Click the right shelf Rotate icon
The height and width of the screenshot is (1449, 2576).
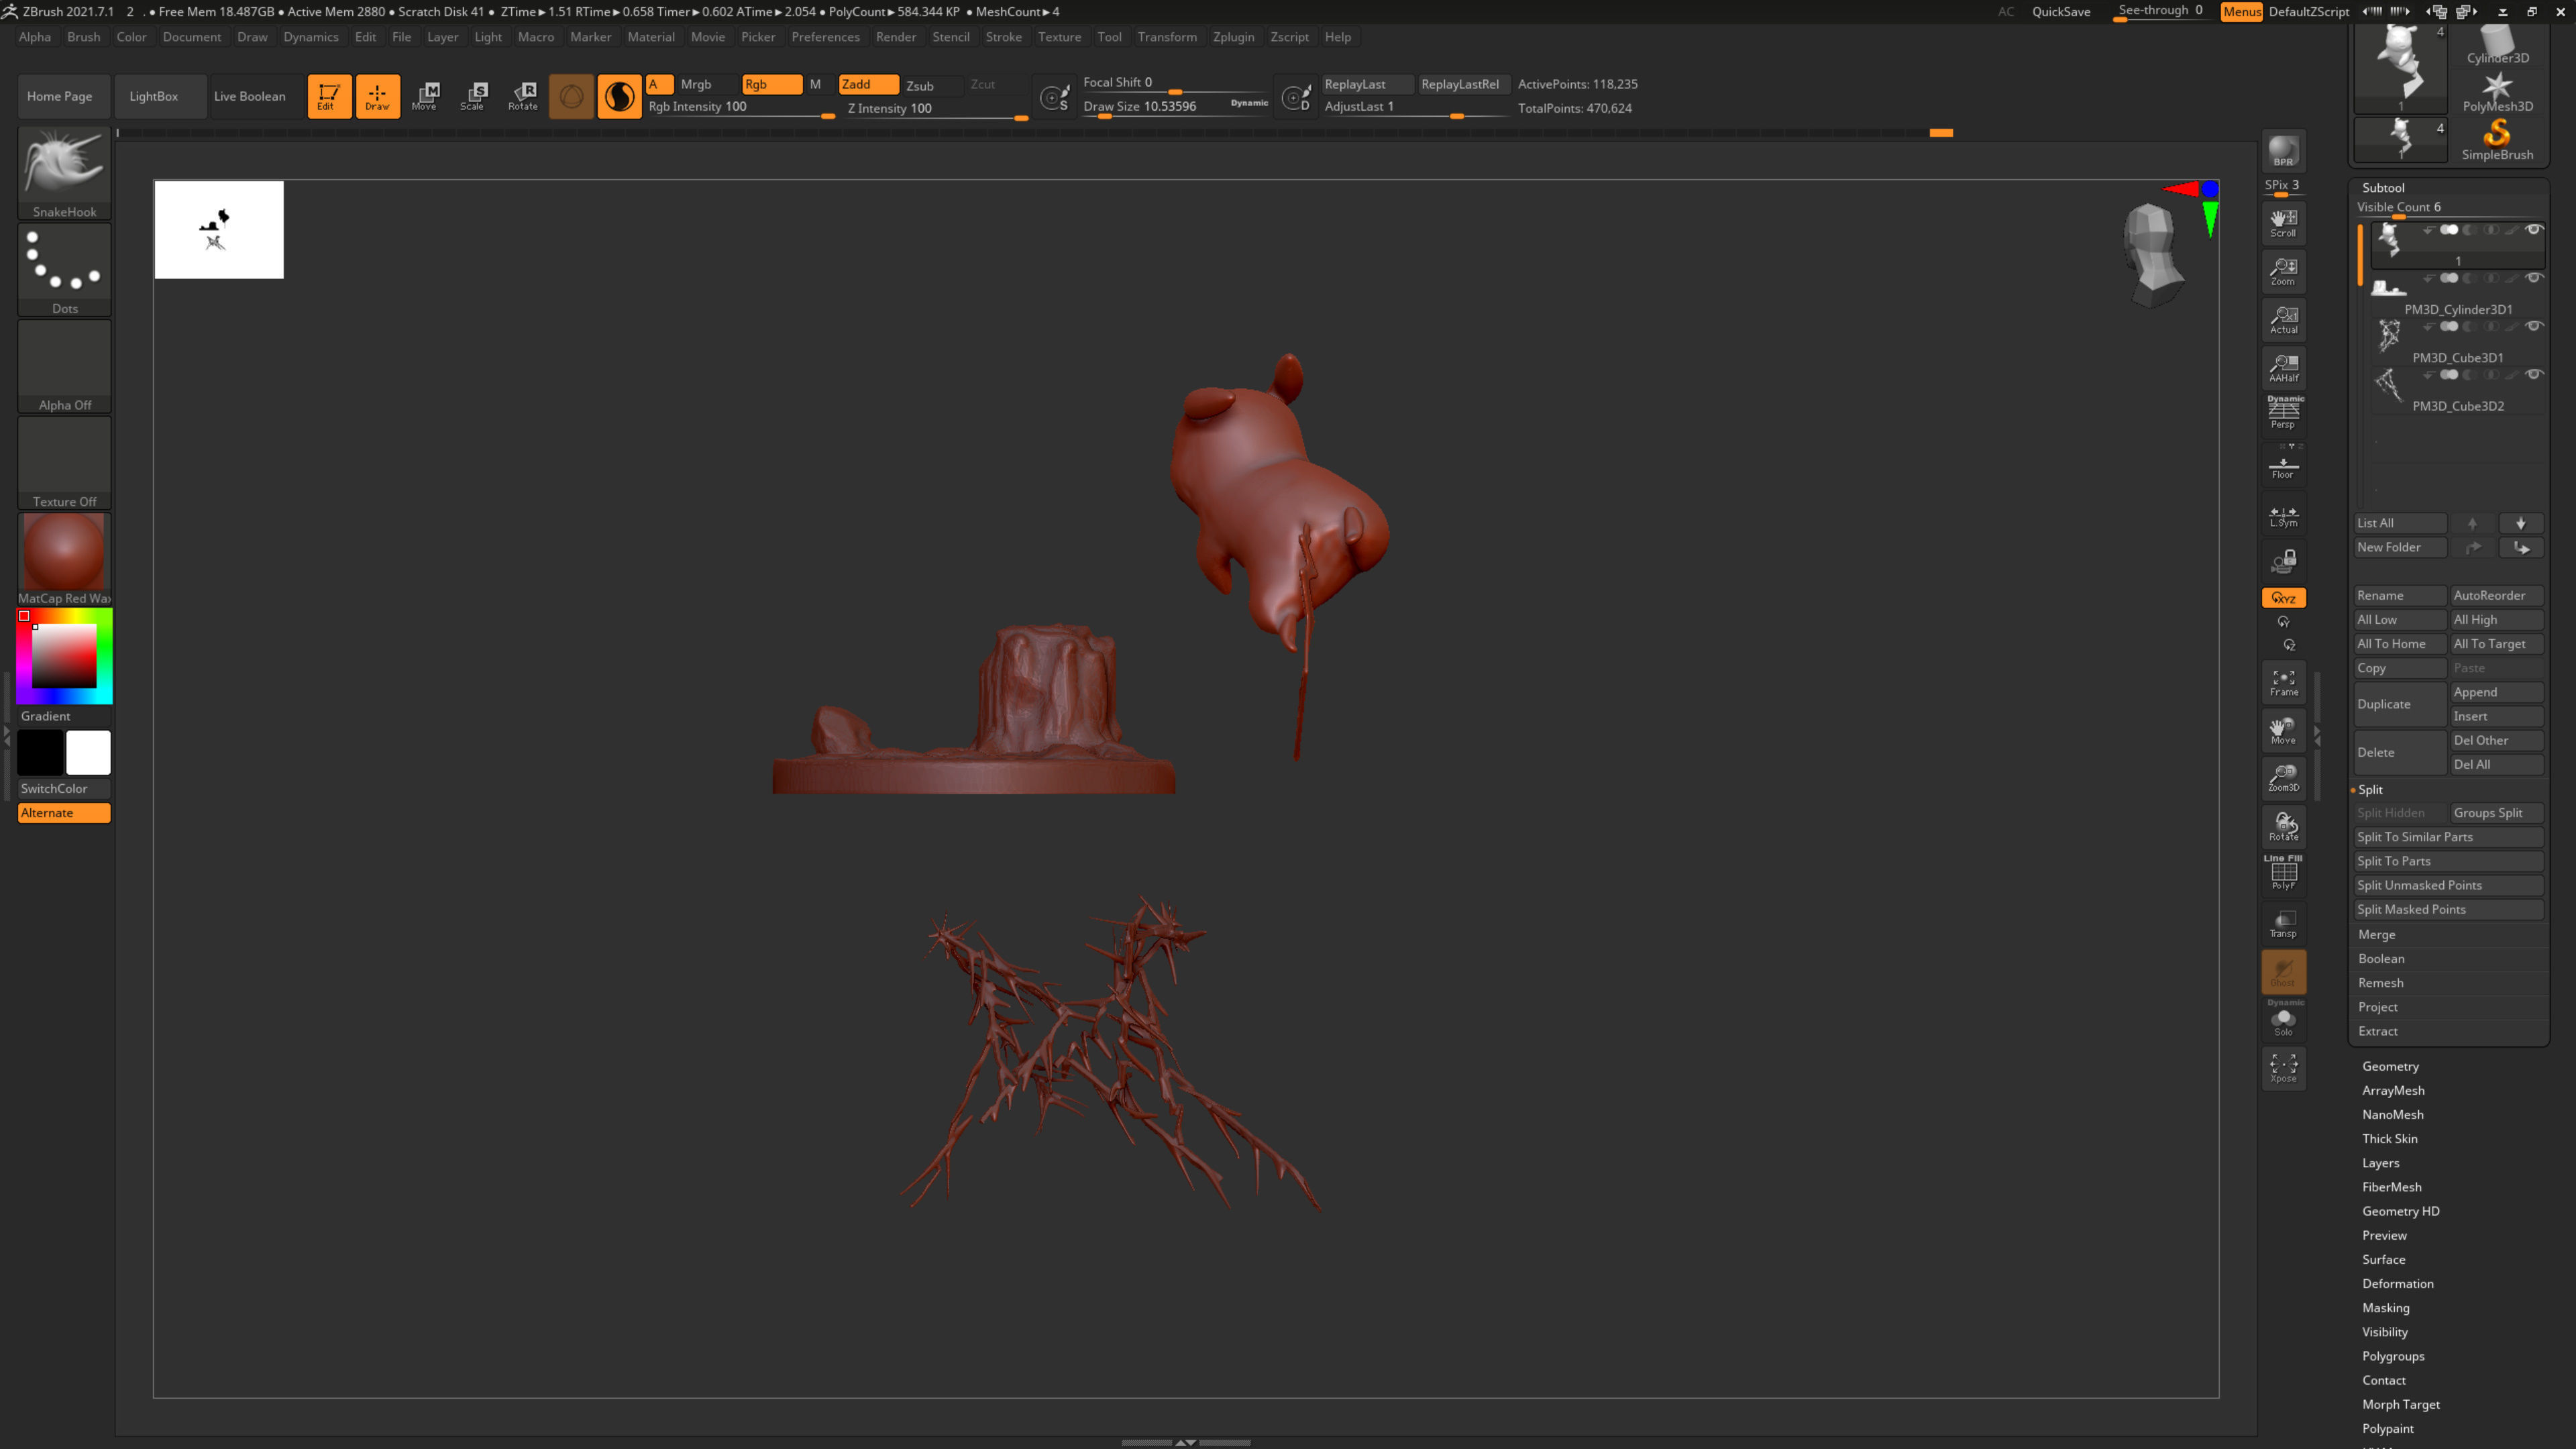[2283, 827]
